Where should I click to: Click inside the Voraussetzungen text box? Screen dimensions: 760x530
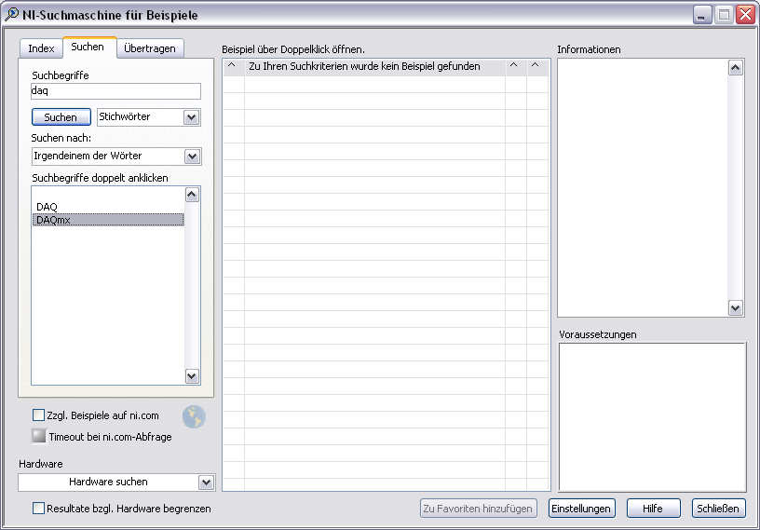coord(652,417)
